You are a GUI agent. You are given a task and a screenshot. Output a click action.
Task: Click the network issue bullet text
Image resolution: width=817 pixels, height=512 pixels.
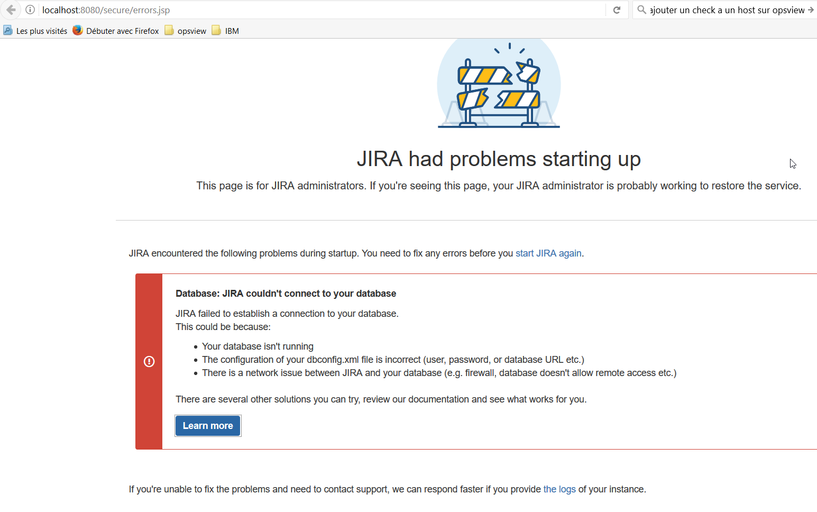[x=439, y=373]
